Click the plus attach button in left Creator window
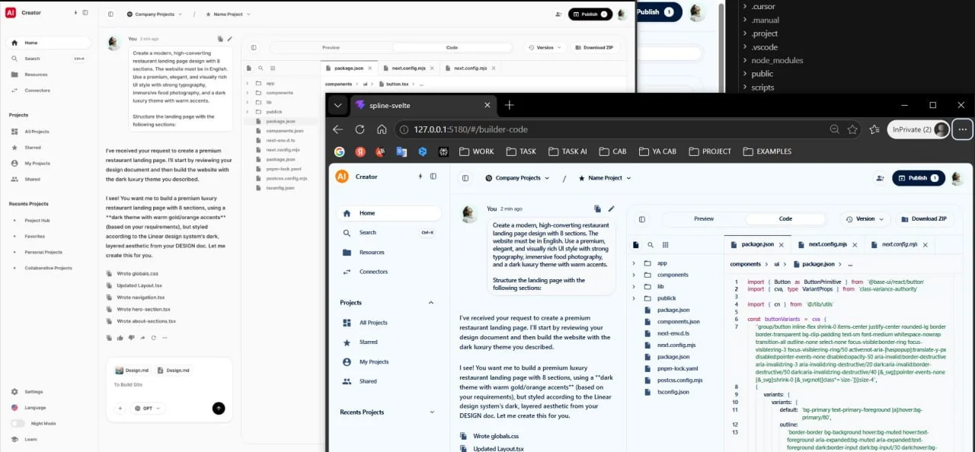975x452 pixels. pos(120,408)
